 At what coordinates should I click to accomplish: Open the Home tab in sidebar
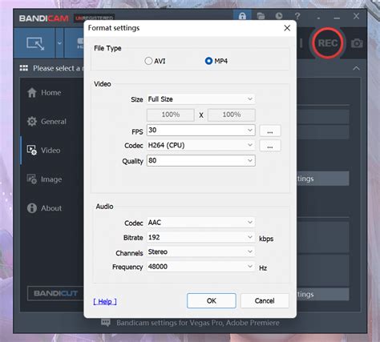[44, 93]
